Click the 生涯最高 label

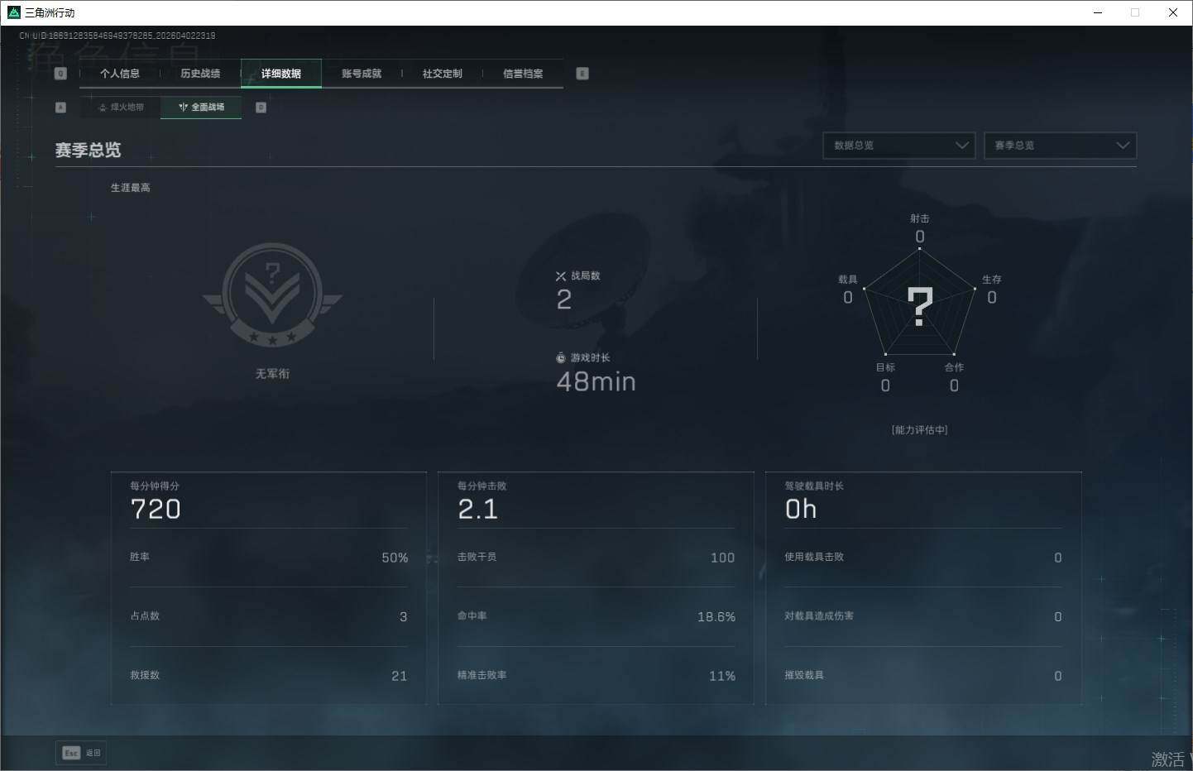131,188
